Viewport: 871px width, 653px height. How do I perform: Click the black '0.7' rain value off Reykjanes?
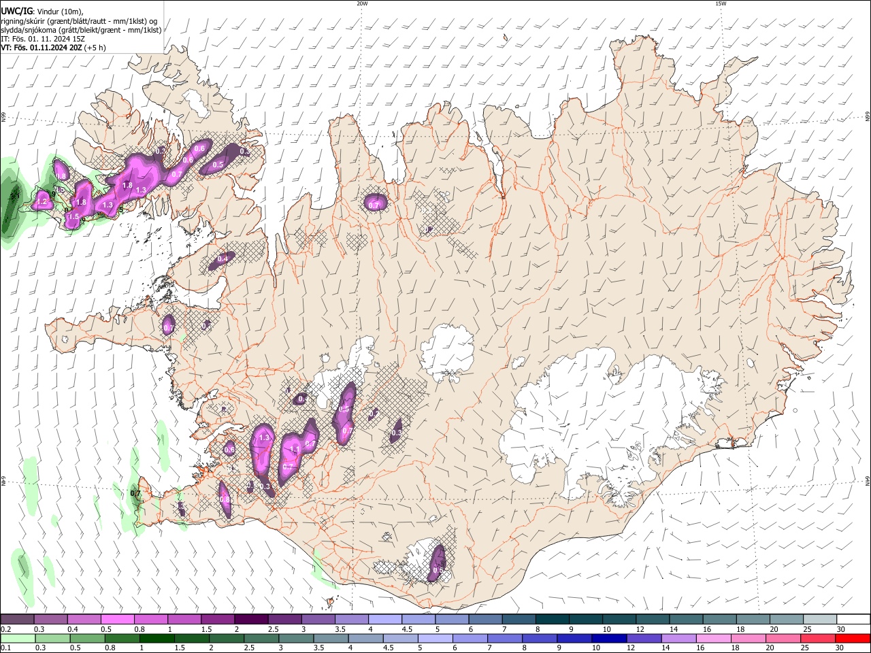coord(135,493)
